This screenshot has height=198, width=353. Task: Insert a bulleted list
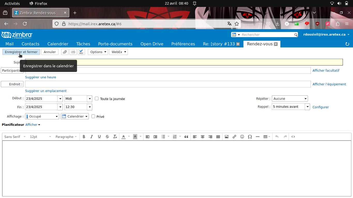tap(163, 137)
